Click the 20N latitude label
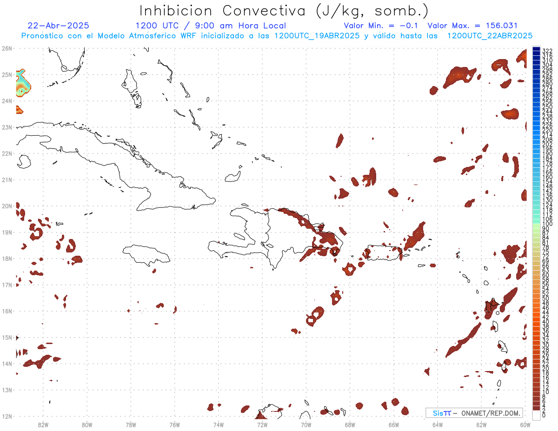 click(7, 206)
